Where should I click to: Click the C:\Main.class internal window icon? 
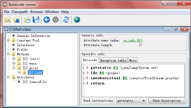(6, 29)
